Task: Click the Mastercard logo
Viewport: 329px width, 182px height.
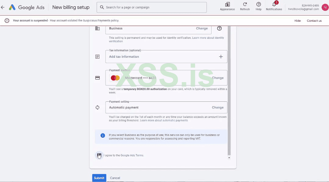Action: pos(115,78)
